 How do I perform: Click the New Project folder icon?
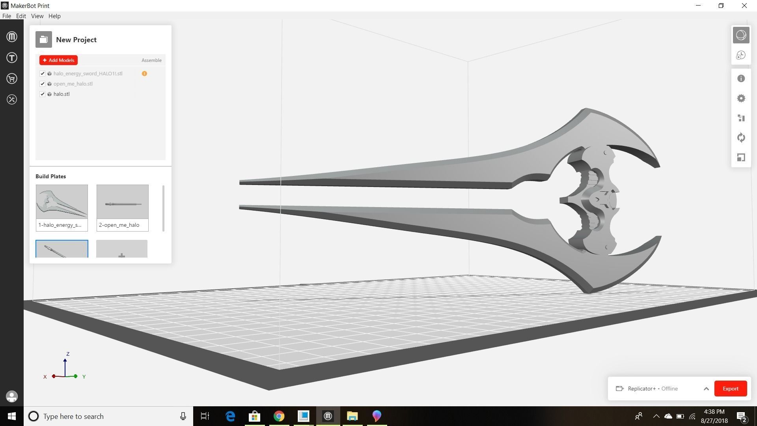(44, 39)
